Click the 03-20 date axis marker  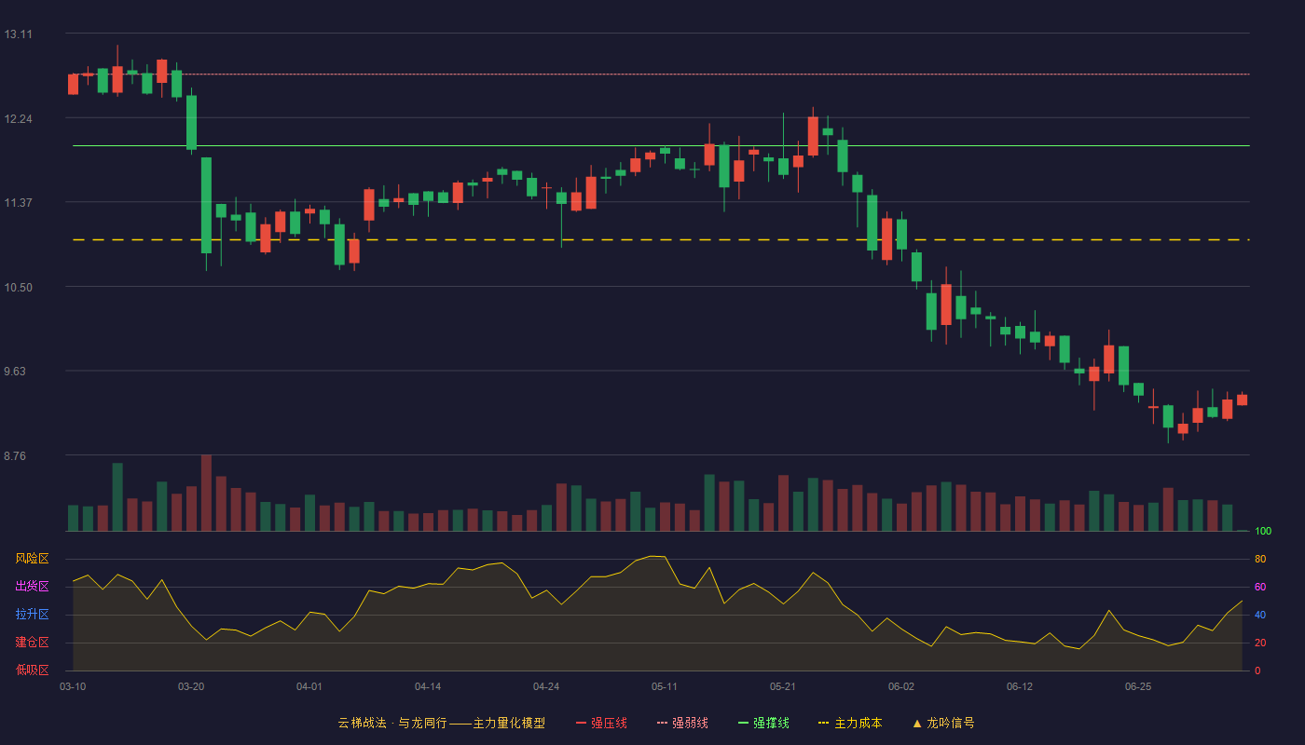point(191,686)
